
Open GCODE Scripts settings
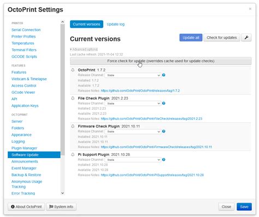coord(24,57)
